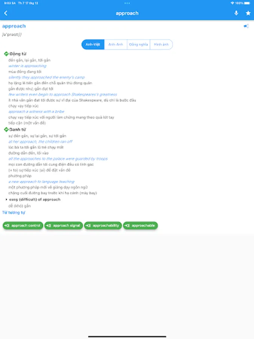
Task: Click the arrow icon on approach control chip
Action: coord(7,226)
